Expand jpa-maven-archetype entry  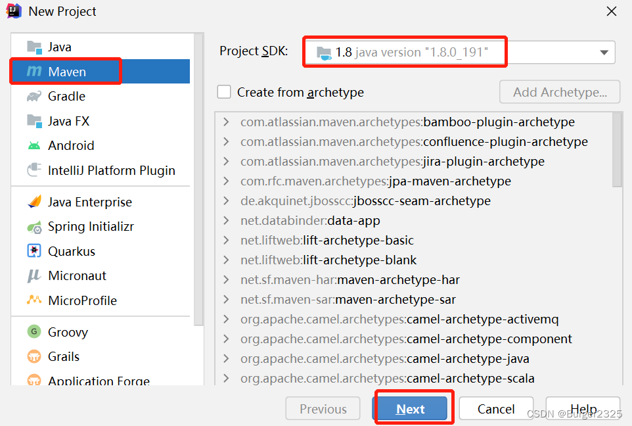(x=226, y=181)
